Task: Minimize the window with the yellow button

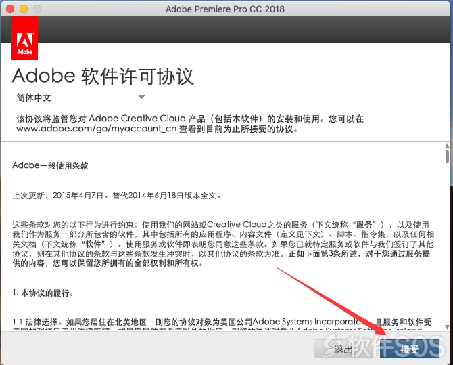Action: click(24, 9)
